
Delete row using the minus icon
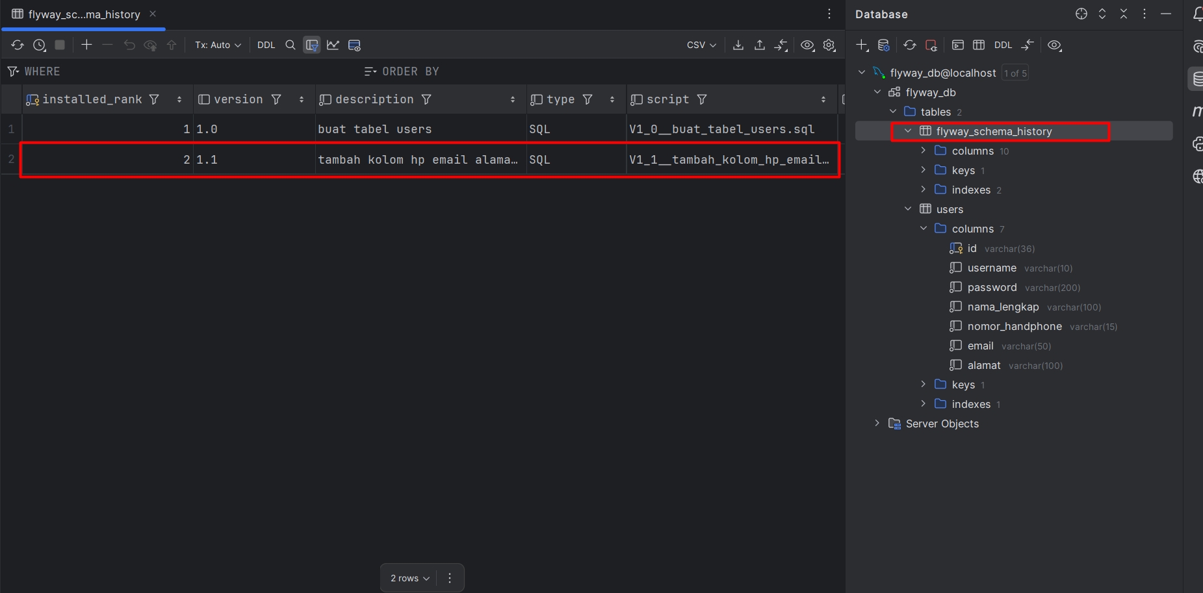pos(108,45)
